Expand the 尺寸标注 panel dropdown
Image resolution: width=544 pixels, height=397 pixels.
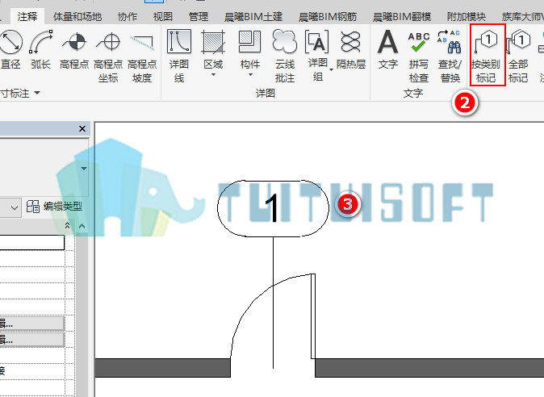click(37, 93)
